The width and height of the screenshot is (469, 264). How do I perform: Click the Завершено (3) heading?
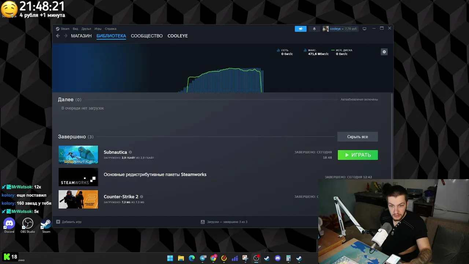(75, 137)
